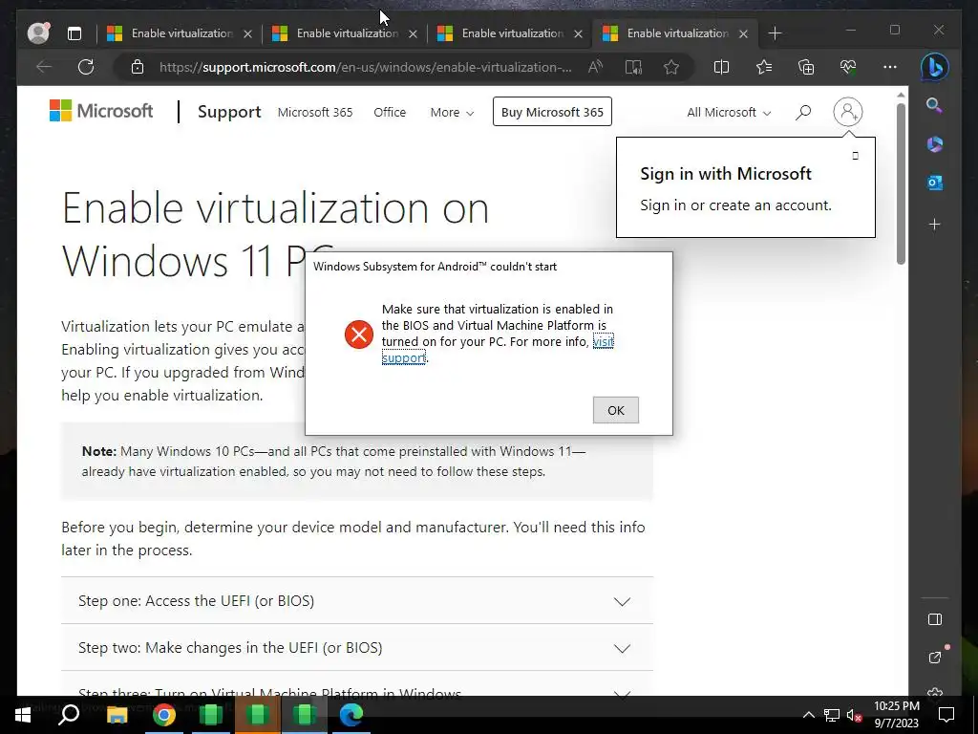Image resolution: width=978 pixels, height=734 pixels.
Task: Open new tab with plus button
Action: [x=775, y=33]
